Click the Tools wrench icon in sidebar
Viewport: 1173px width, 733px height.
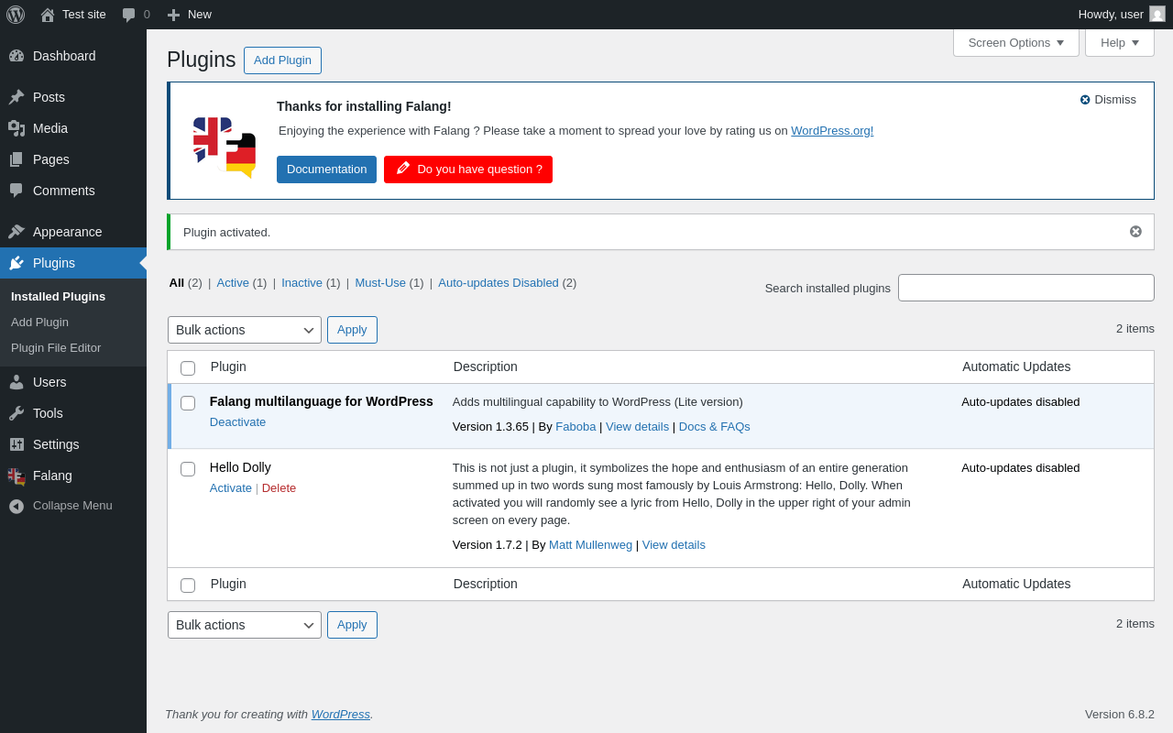pos(16,413)
